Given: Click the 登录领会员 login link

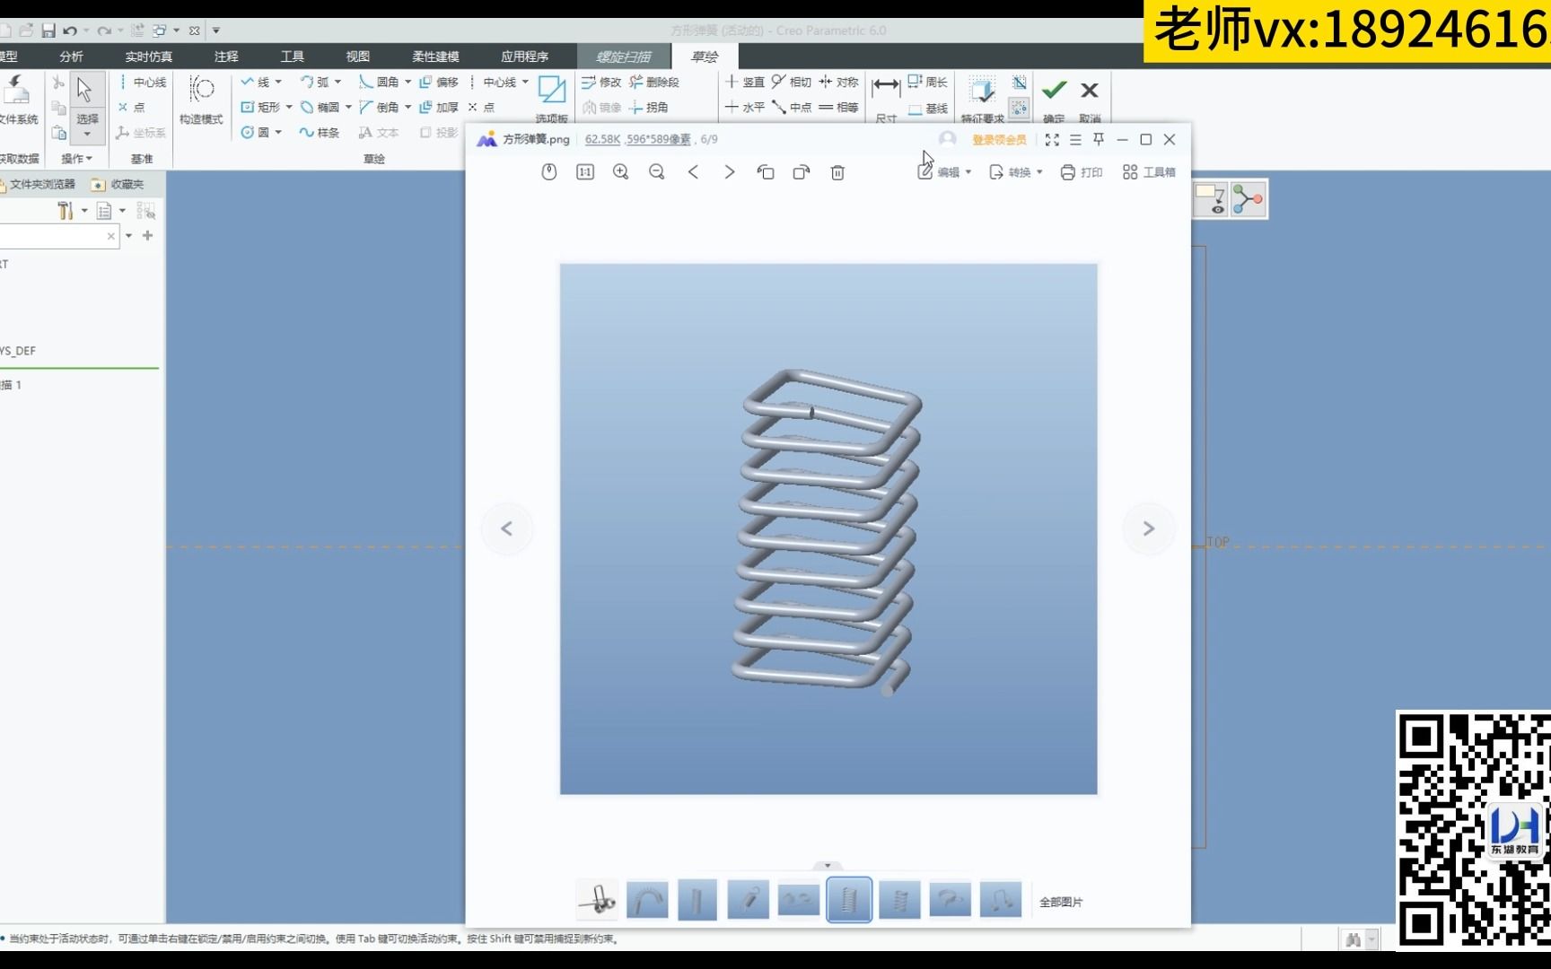Looking at the screenshot, I should pyautogui.click(x=999, y=140).
